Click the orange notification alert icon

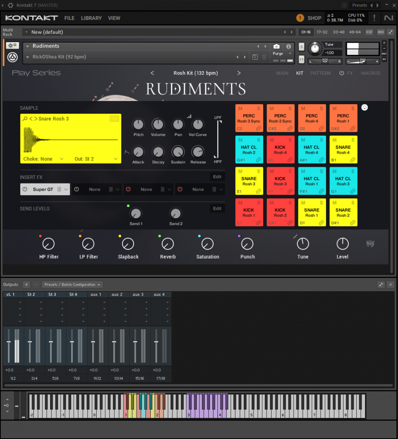(x=300, y=18)
